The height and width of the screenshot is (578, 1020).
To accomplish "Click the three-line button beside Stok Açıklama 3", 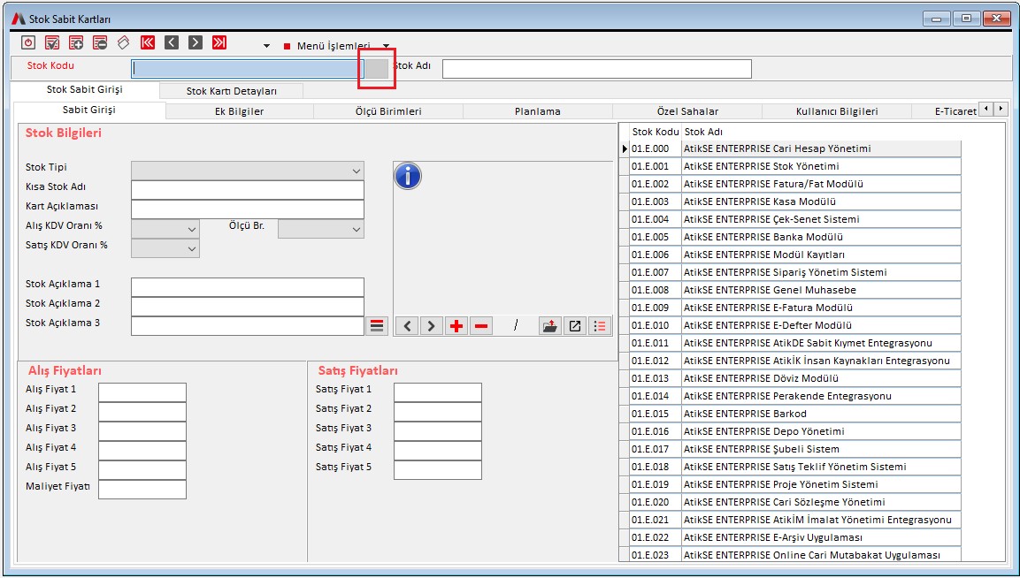I will tap(377, 326).
